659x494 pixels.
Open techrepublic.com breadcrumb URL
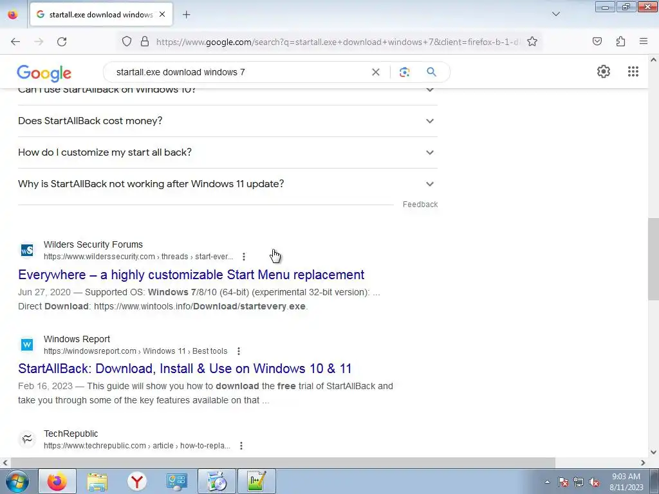(137, 446)
